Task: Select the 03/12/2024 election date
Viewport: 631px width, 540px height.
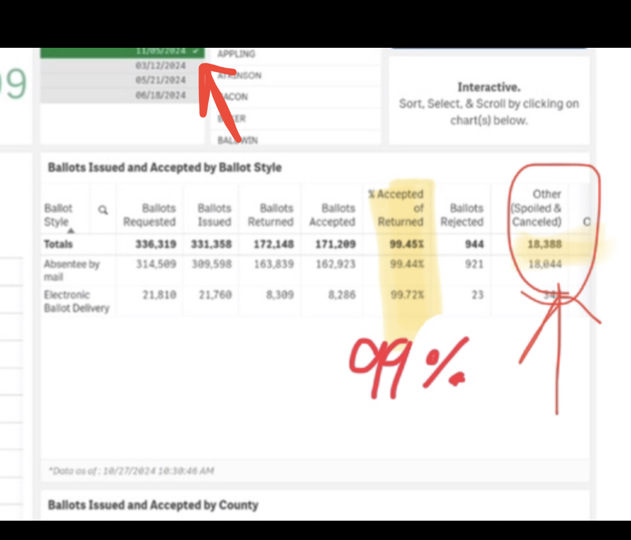Action: (x=161, y=66)
